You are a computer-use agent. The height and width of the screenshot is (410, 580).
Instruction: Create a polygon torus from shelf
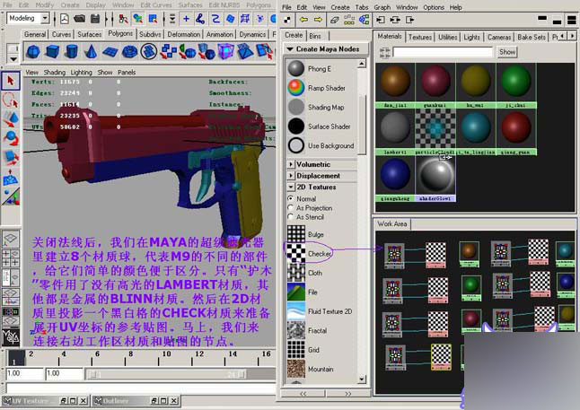point(129,52)
